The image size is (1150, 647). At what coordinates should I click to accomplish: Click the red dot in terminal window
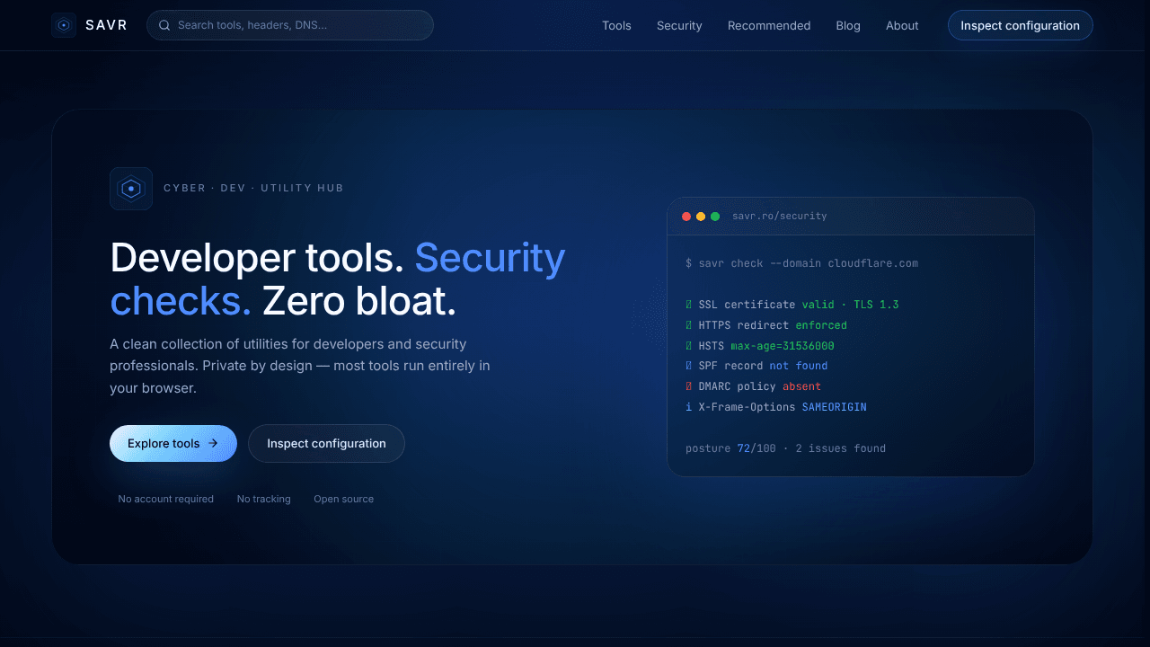pyautogui.click(x=686, y=217)
